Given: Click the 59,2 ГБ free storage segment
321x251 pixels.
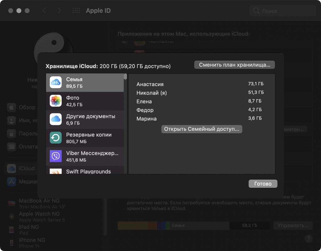Looking at the screenshot, I should click(249, 225).
